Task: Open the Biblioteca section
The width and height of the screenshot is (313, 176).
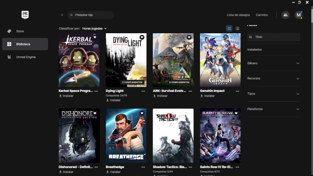Action: click(25, 44)
